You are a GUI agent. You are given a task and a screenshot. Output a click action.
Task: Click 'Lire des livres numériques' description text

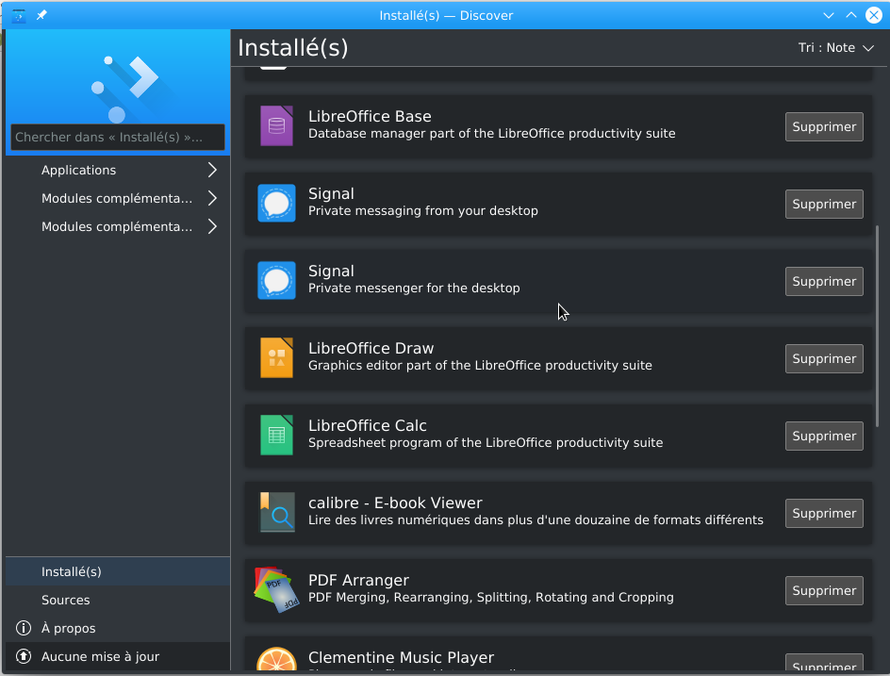[536, 519]
